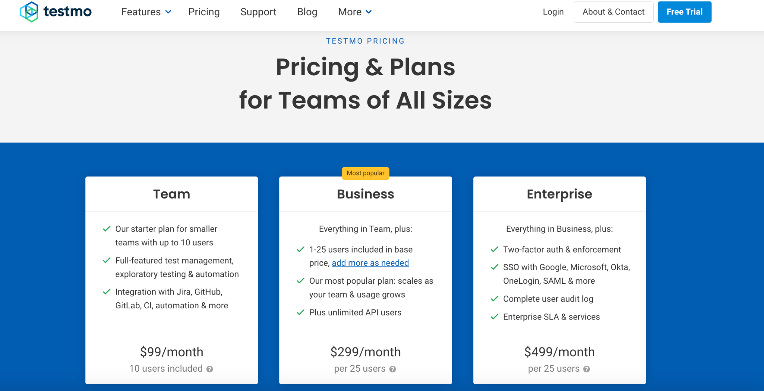
Task: Start the Free Trial
Action: click(684, 12)
